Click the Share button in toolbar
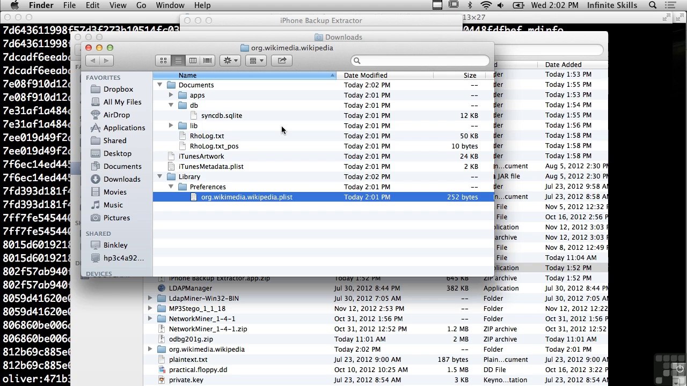687x386 pixels. pyautogui.click(x=282, y=61)
